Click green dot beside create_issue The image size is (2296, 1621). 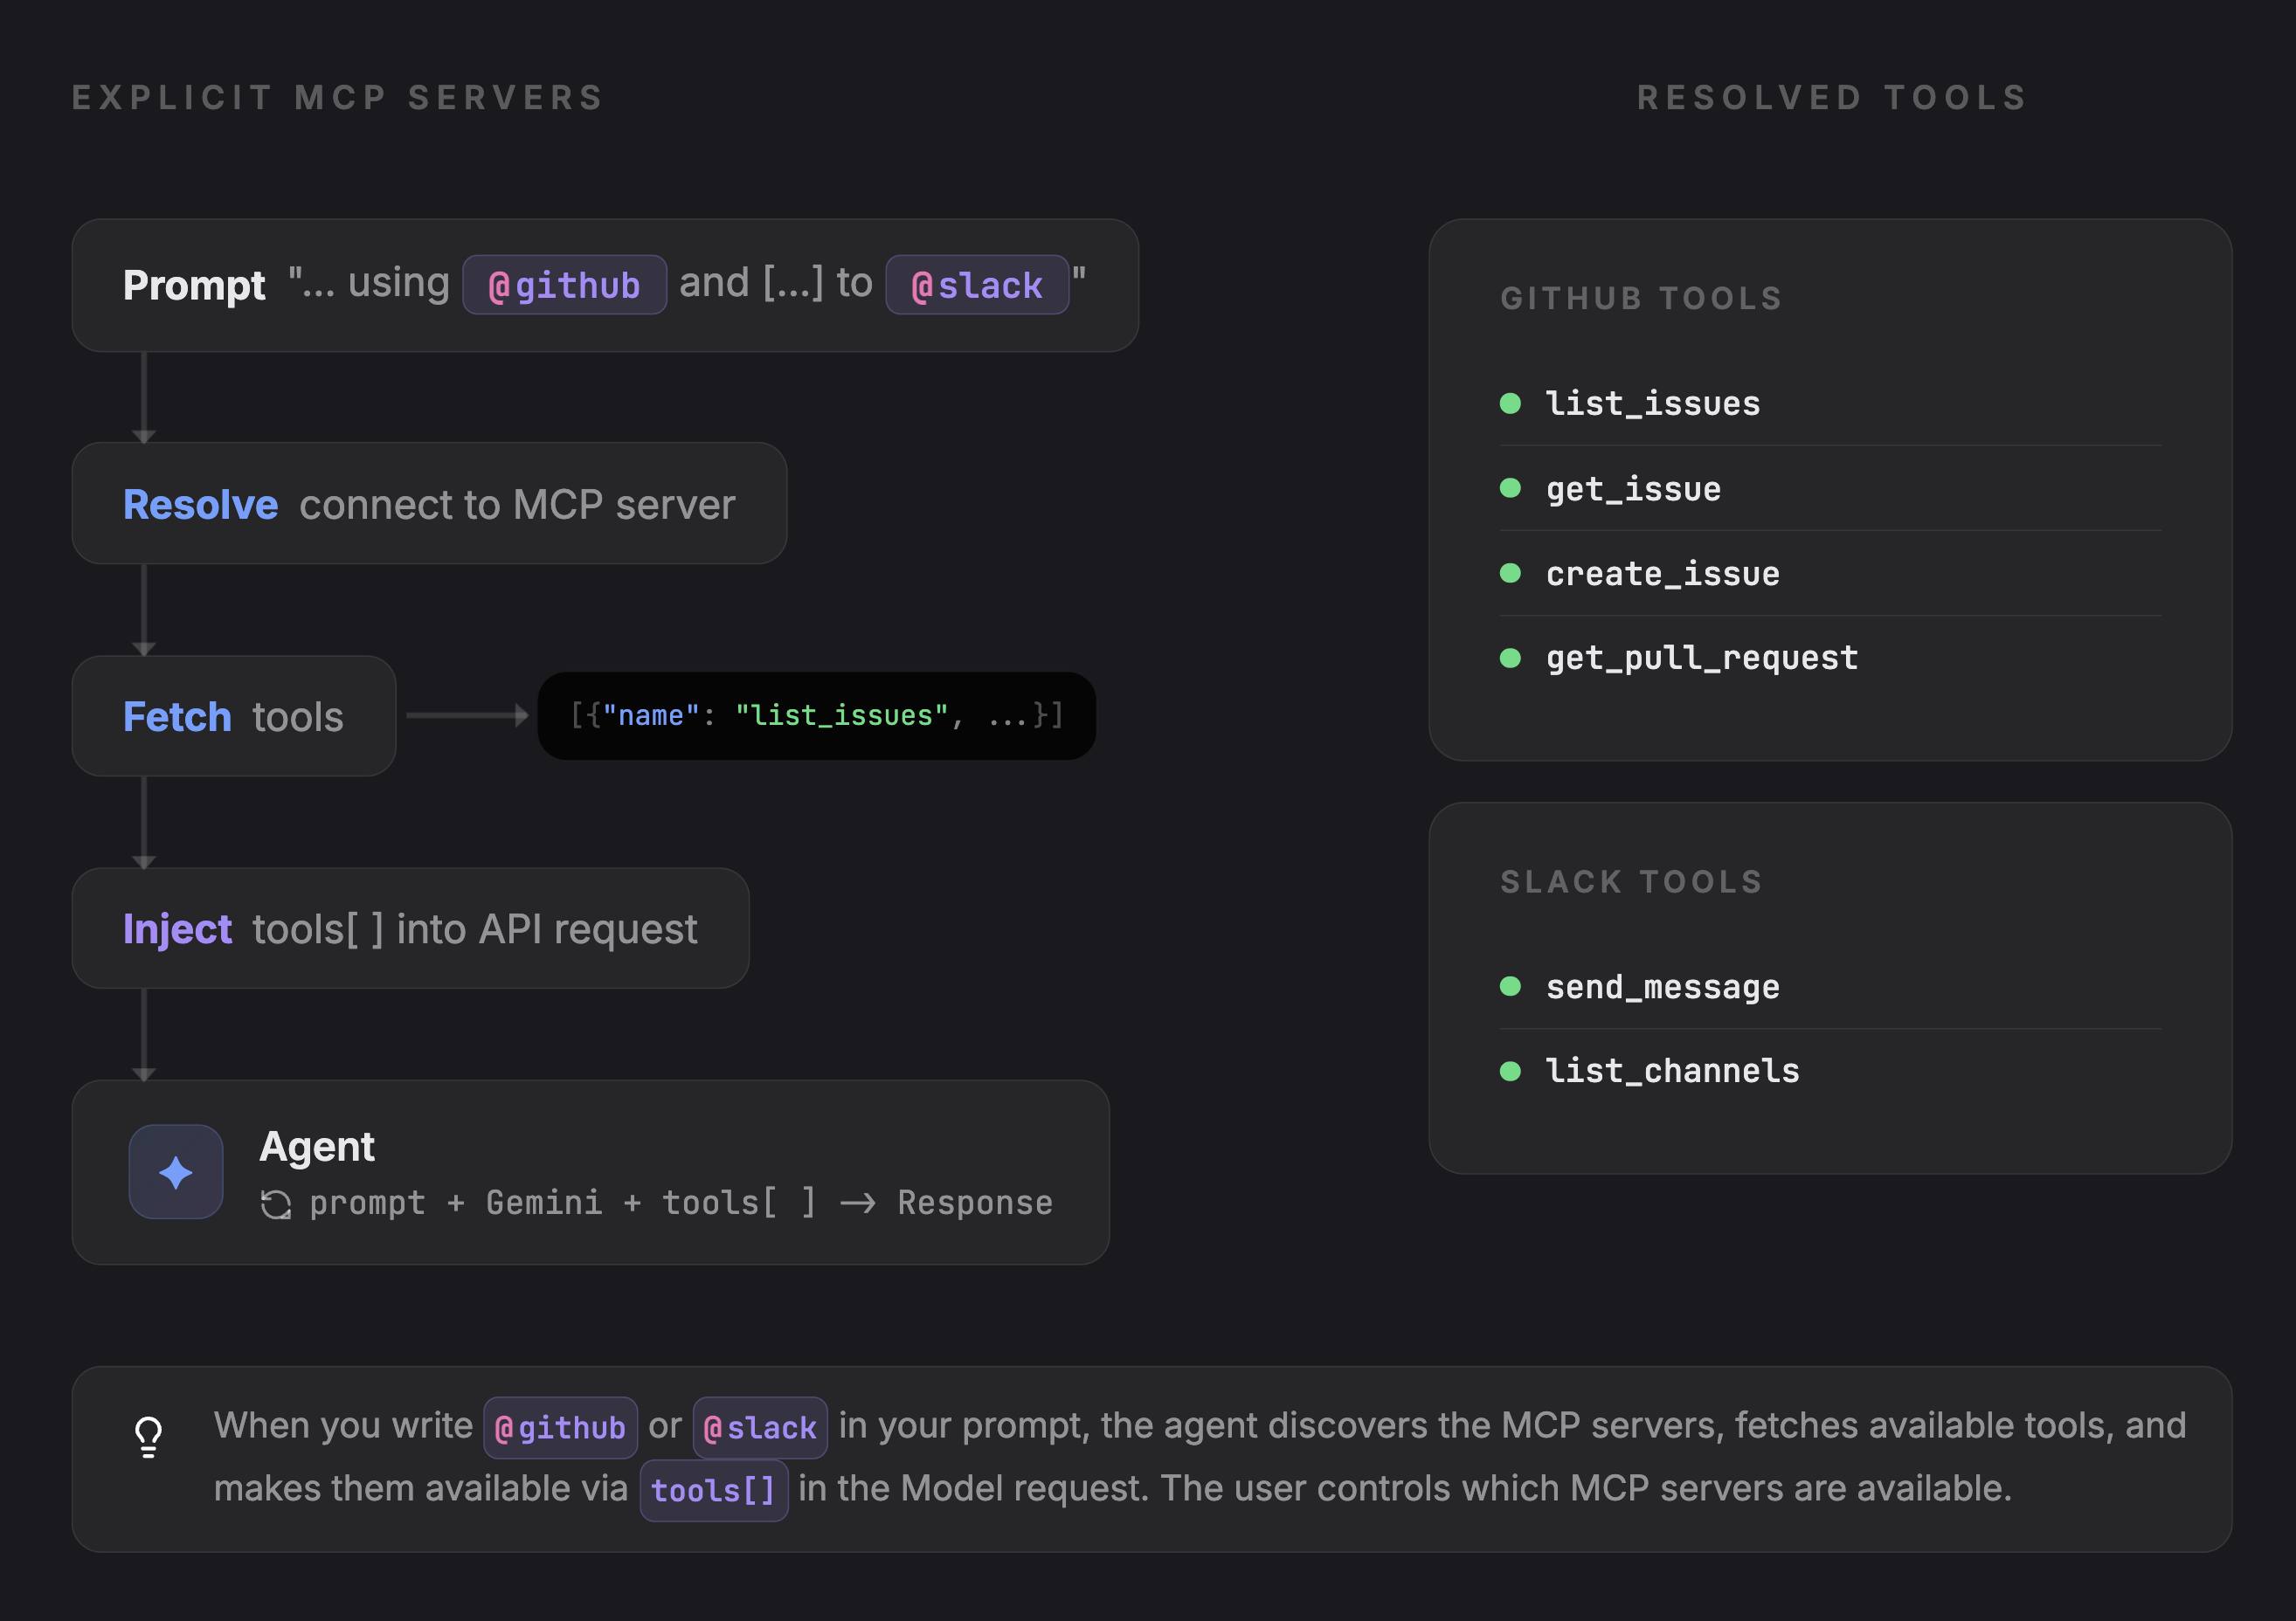[x=1510, y=573]
